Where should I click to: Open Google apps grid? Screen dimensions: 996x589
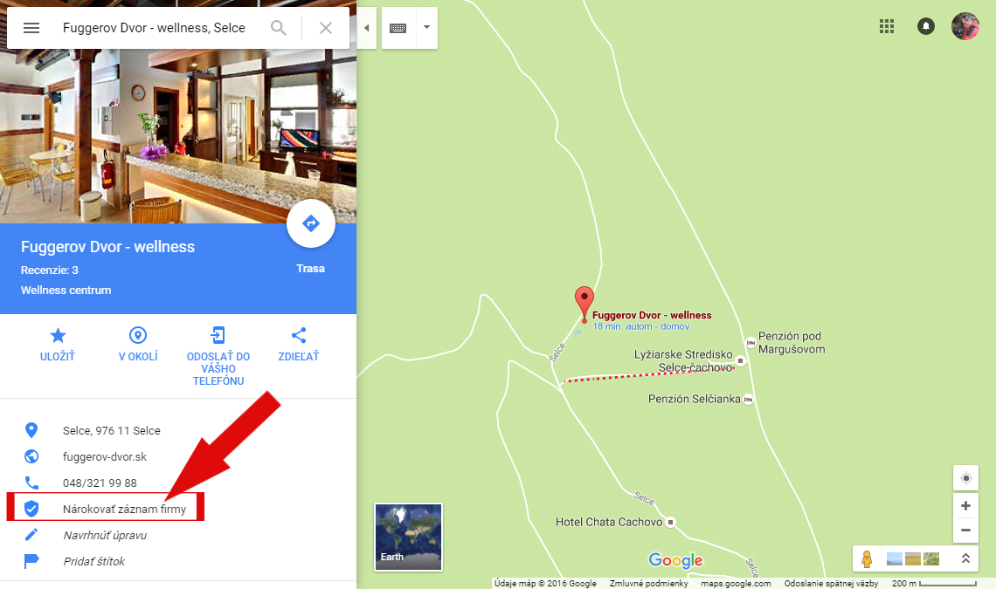(x=887, y=26)
